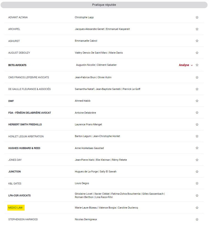Open the highlighted MEDICI LAW firm link
This screenshot has height=226, width=209.
(x=15, y=208)
